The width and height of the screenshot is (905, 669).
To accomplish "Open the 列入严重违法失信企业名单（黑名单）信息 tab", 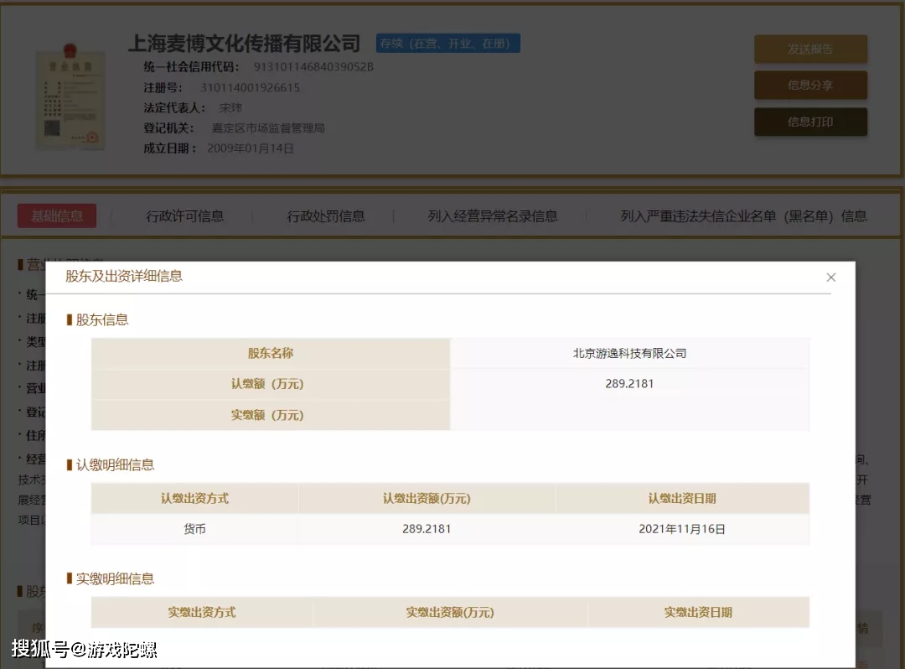I will (743, 216).
